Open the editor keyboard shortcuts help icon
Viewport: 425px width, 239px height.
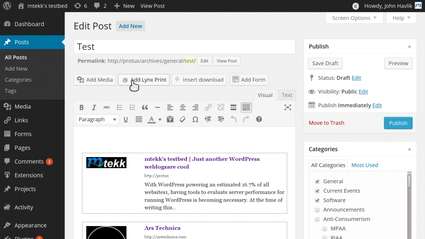259,119
